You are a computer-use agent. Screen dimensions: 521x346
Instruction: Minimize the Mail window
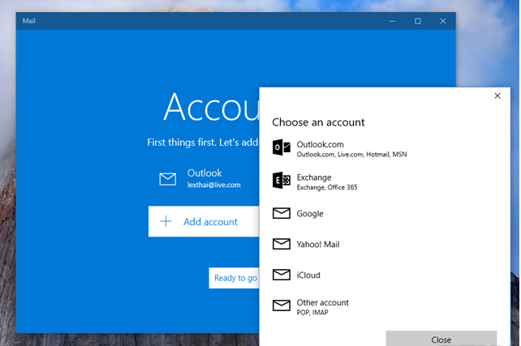(393, 21)
